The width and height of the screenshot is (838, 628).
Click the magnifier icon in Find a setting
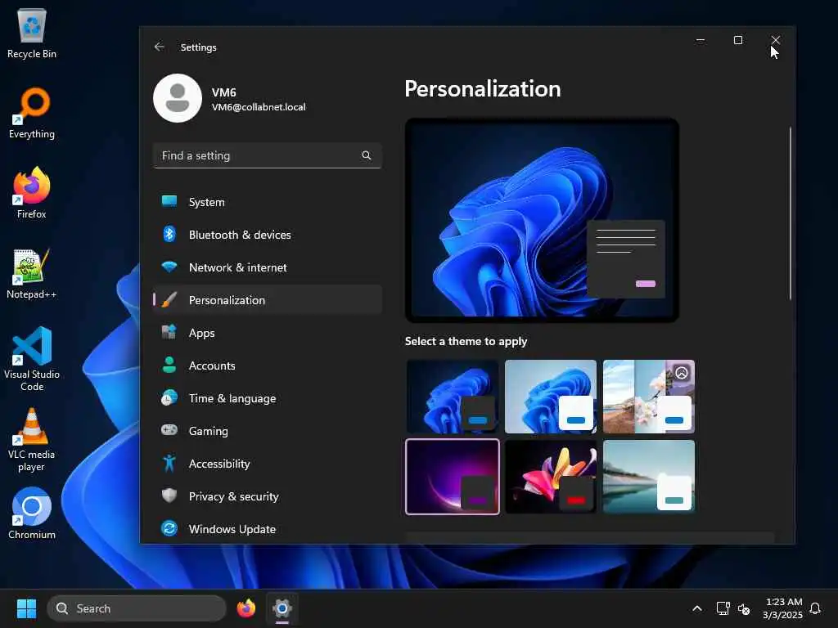(367, 155)
